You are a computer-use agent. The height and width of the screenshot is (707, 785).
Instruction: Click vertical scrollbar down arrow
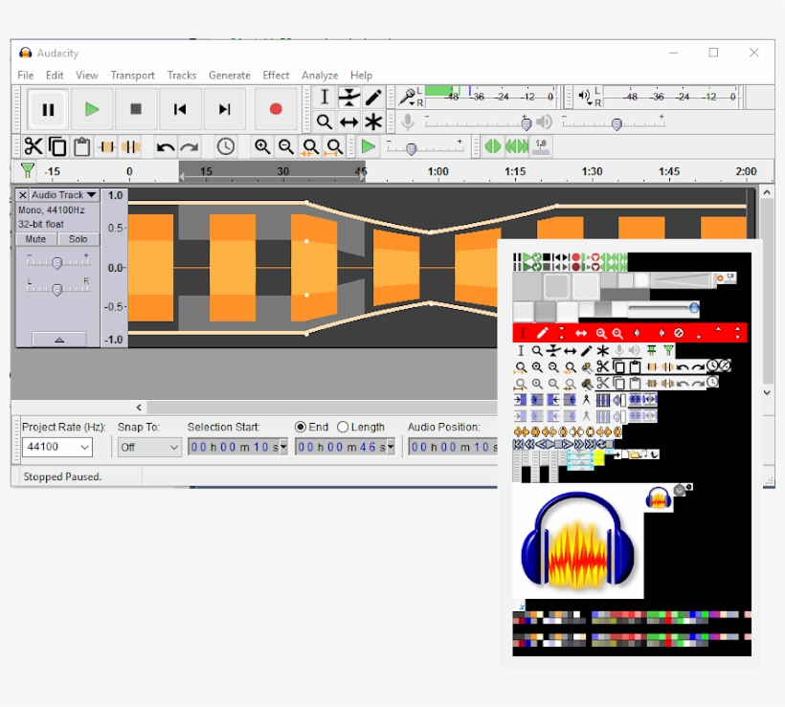coord(767,393)
